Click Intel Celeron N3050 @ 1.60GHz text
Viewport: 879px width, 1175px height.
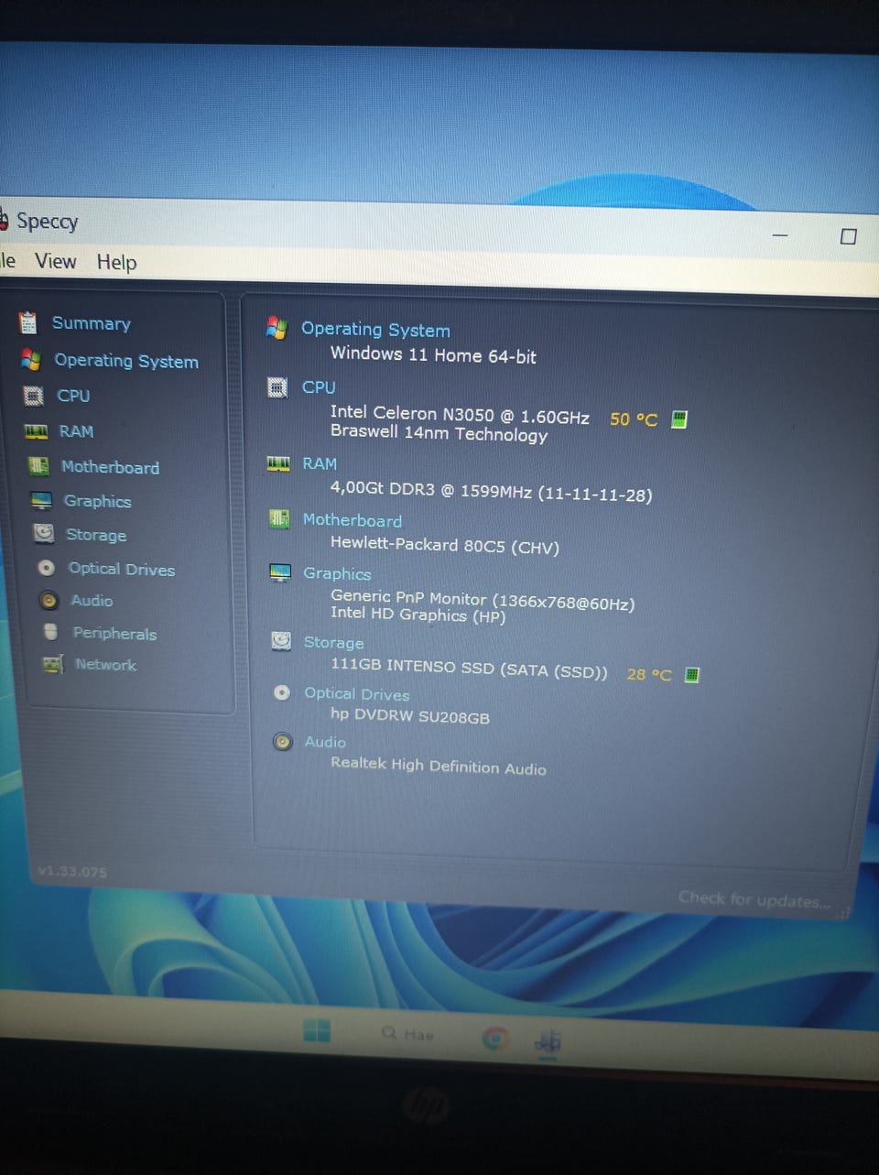pos(460,415)
